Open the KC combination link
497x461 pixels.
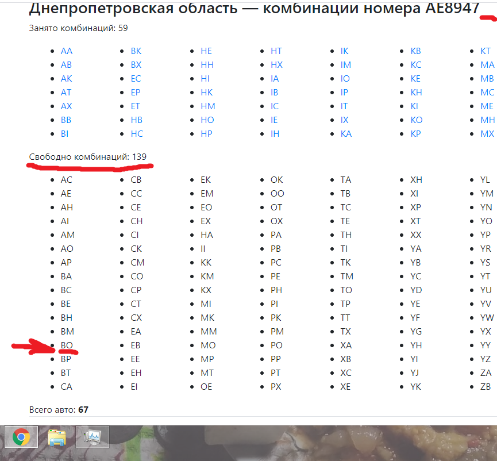(x=416, y=65)
